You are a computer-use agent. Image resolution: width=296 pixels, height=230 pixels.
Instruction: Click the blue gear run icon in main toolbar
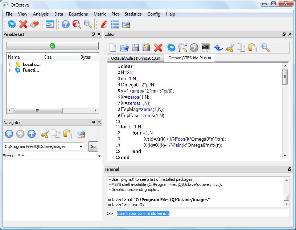click(x=12, y=24)
